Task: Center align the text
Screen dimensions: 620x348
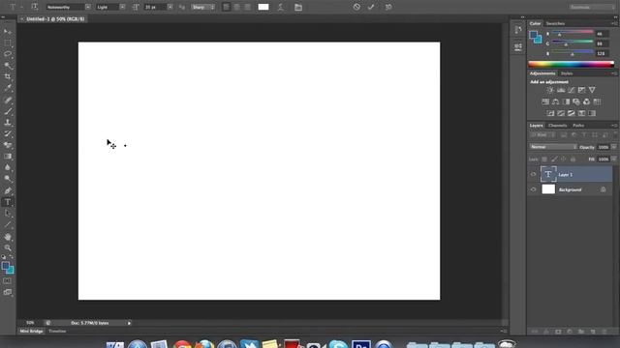Action: 236,7
